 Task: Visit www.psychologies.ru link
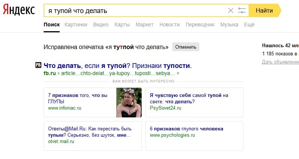click(x=172, y=135)
